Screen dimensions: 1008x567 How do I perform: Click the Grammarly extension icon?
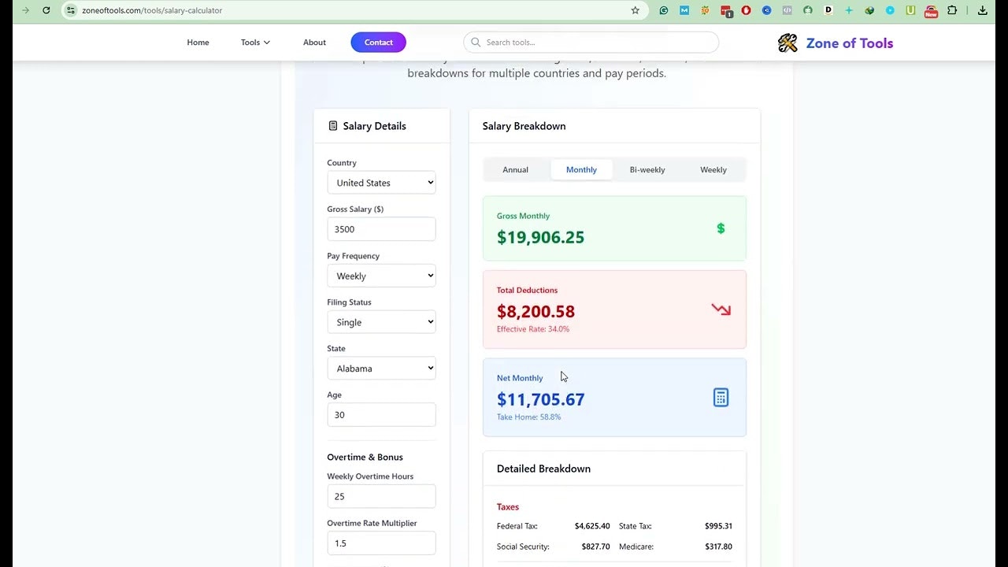coord(663,10)
